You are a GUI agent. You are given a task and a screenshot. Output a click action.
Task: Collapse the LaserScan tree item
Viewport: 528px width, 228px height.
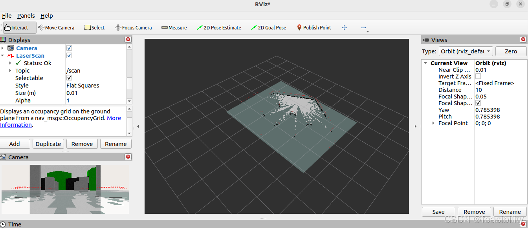point(2,56)
